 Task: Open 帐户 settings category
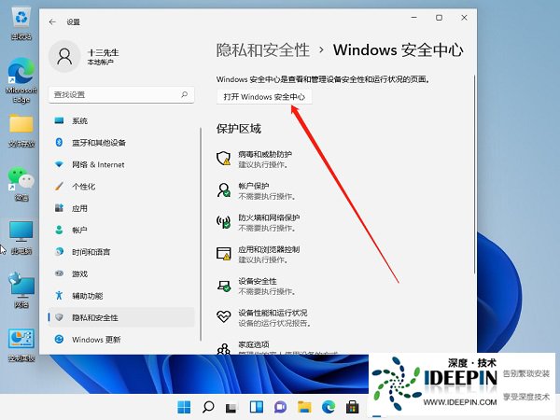(x=121, y=230)
